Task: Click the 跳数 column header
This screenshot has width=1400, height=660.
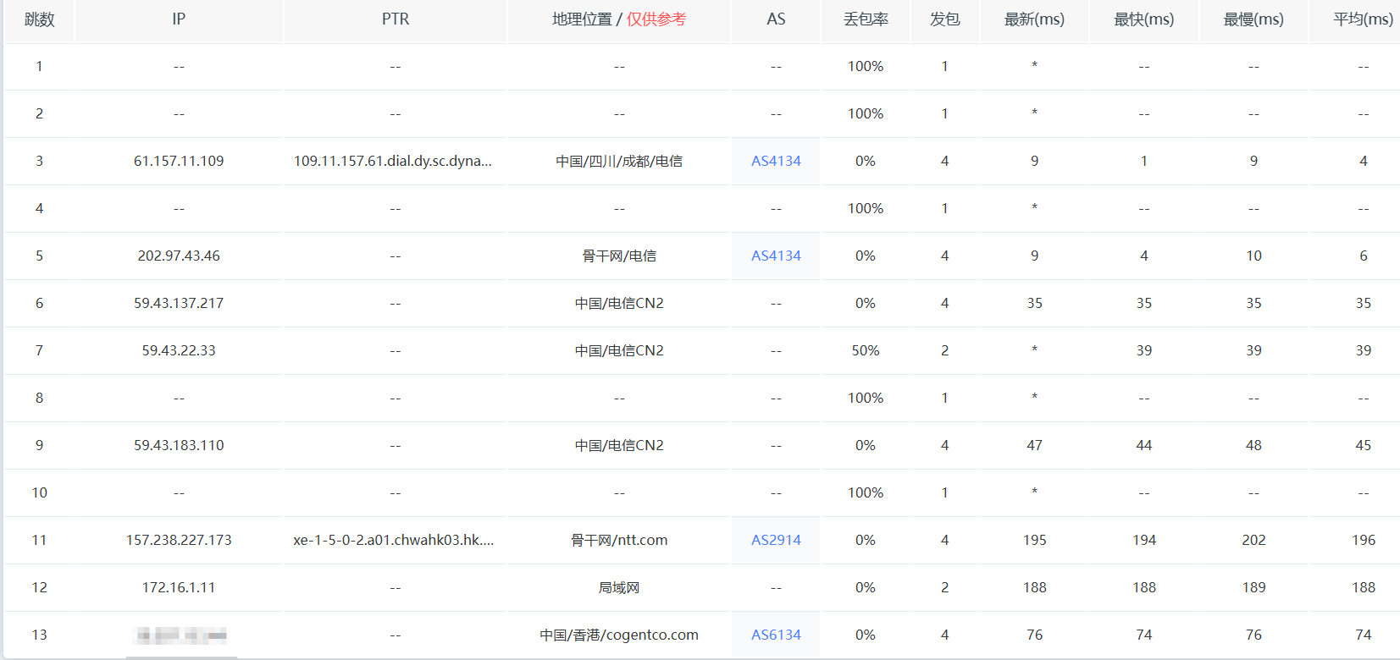Action: [x=39, y=19]
